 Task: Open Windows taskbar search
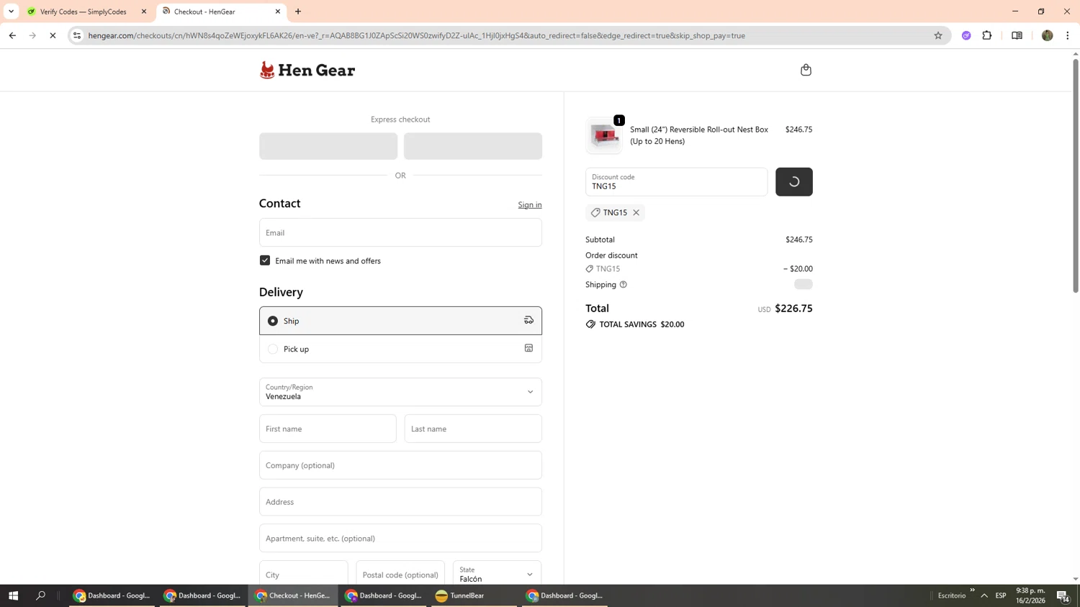(40, 595)
